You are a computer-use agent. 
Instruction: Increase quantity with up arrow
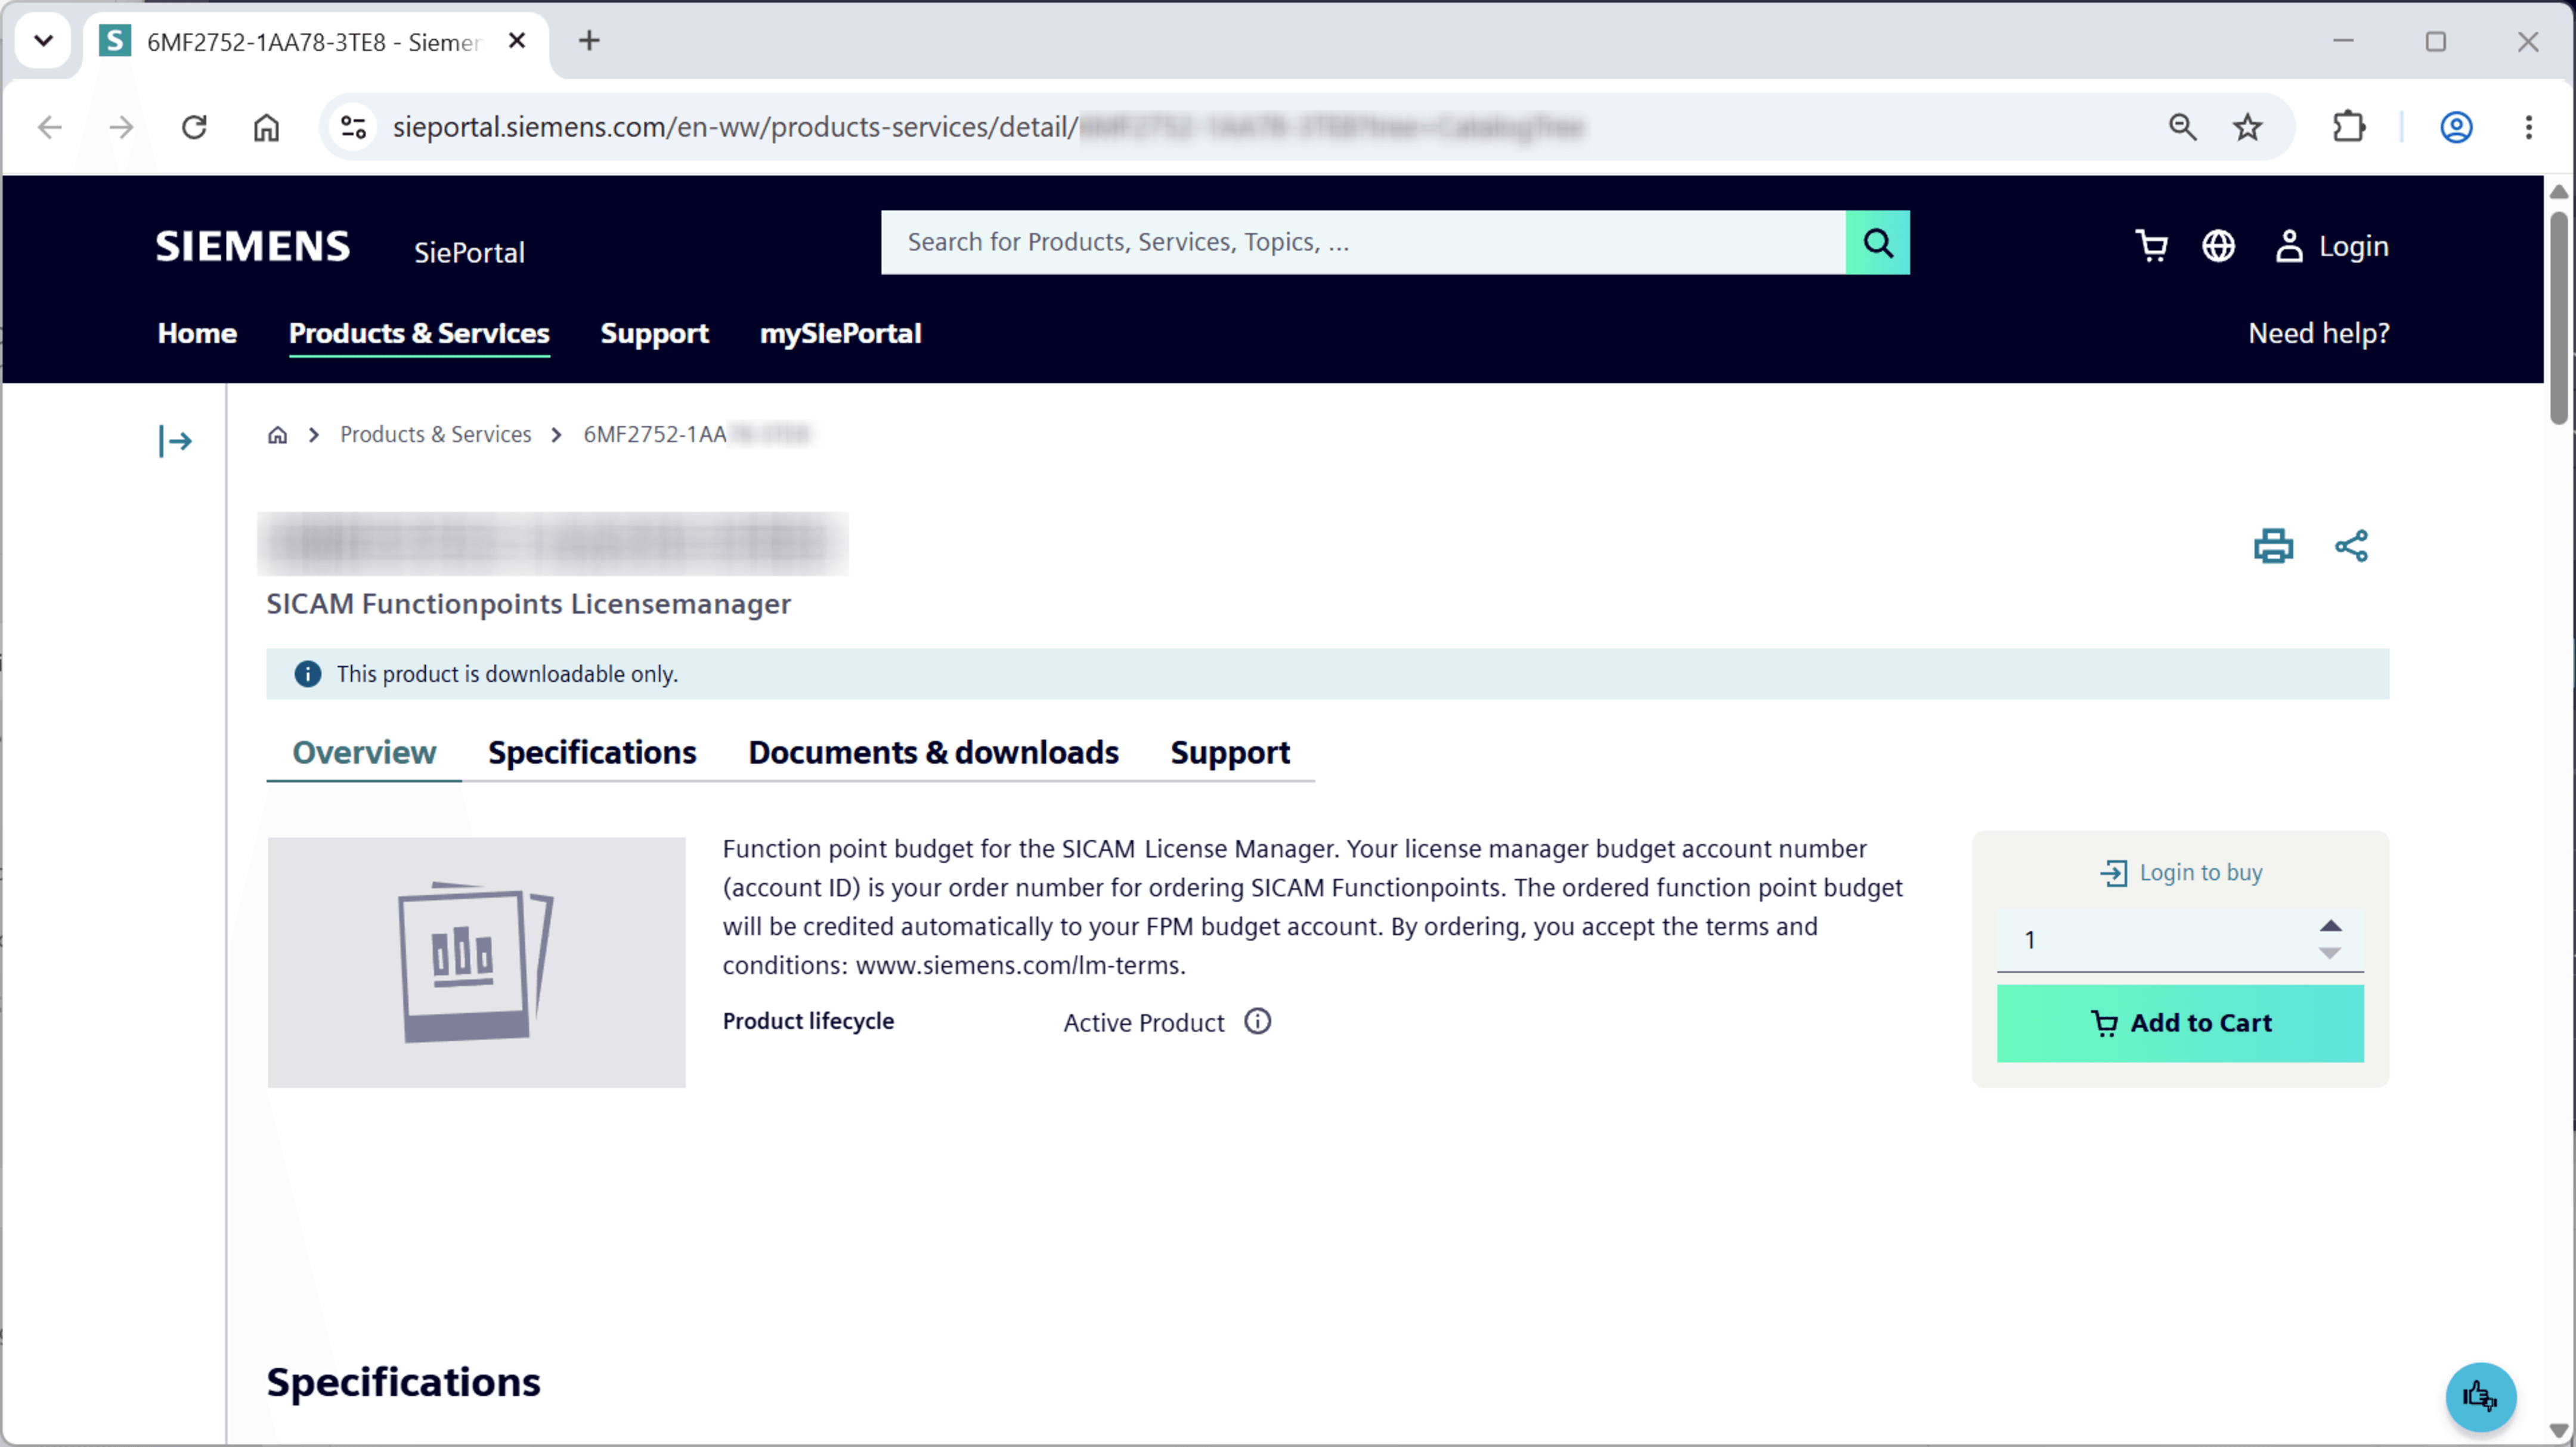[2330, 926]
